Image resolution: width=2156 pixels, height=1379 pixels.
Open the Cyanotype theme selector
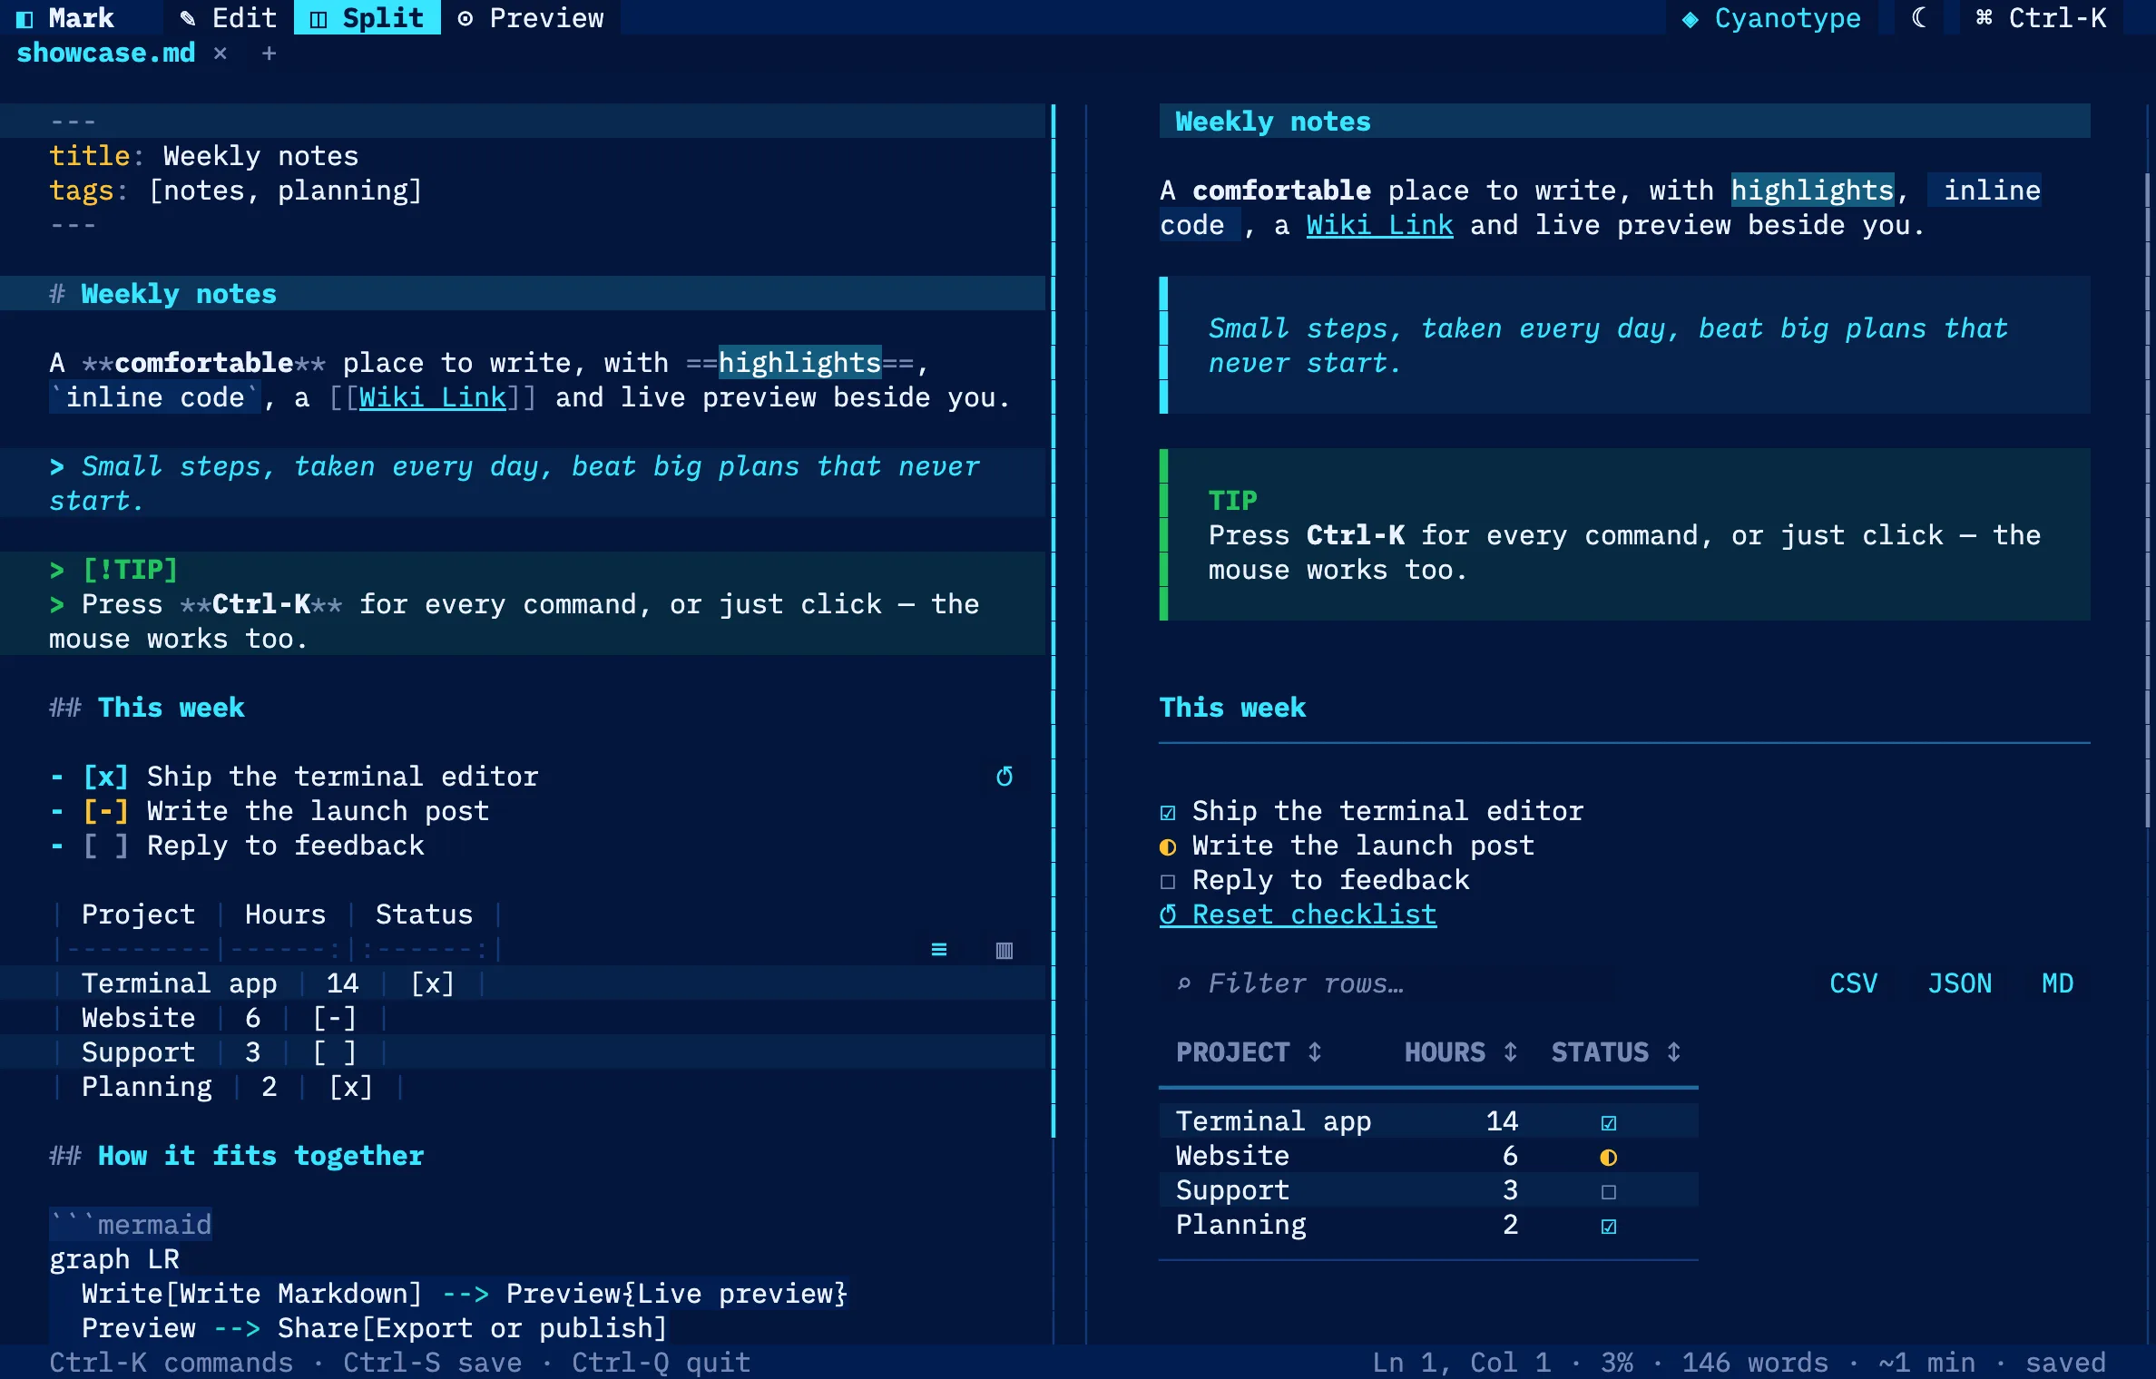coord(1772,17)
